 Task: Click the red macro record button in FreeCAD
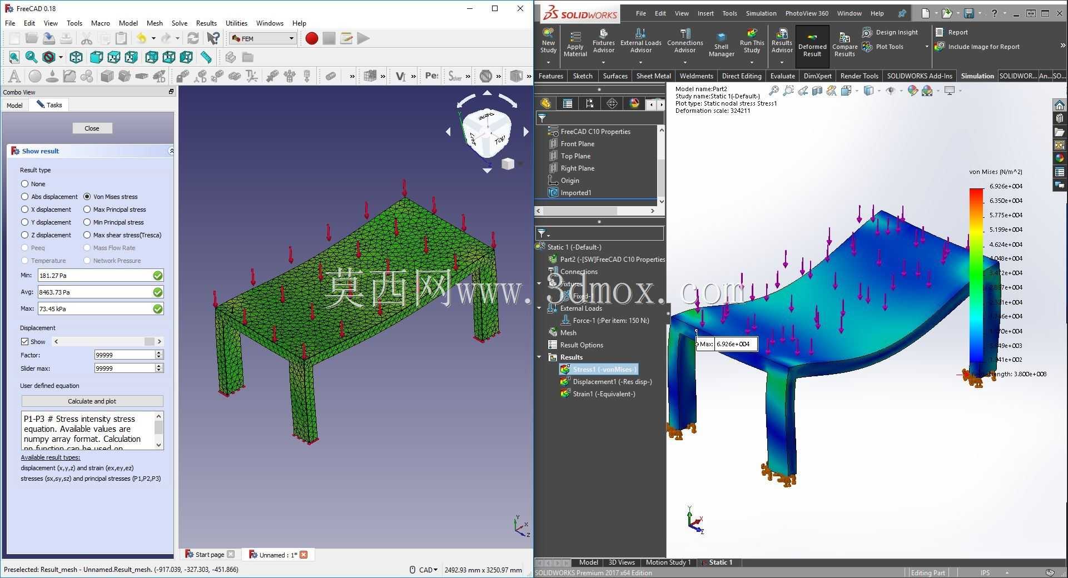point(311,38)
